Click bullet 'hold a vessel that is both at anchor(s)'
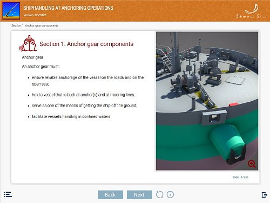This screenshot has height=203, width=270. [83, 95]
